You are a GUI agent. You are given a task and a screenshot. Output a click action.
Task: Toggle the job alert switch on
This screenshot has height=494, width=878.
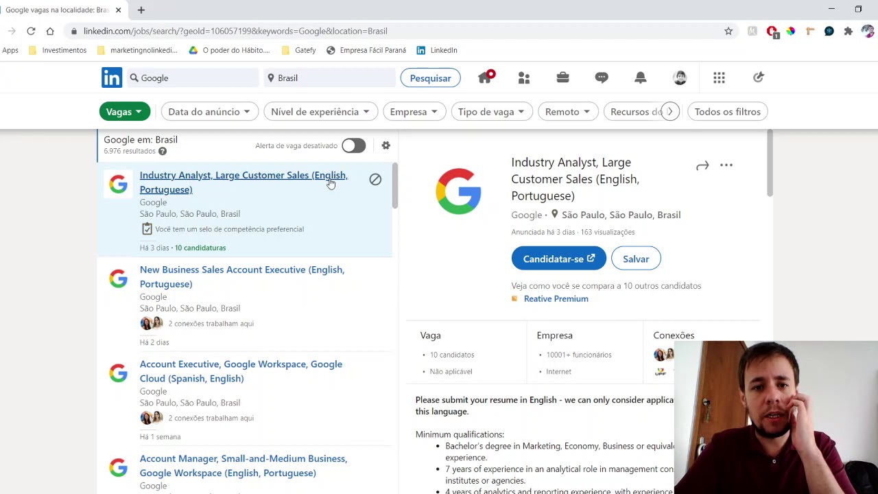coord(354,145)
